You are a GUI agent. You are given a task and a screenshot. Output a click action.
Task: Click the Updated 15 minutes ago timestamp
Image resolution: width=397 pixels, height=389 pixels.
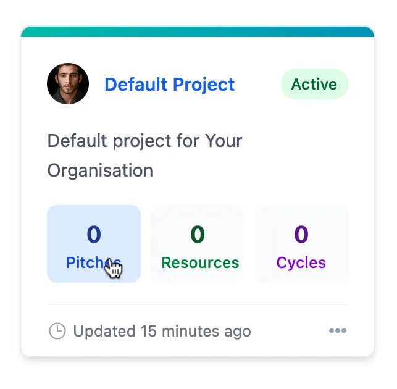(x=162, y=331)
